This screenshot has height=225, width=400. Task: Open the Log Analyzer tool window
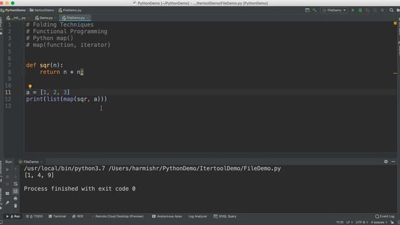tap(197, 216)
